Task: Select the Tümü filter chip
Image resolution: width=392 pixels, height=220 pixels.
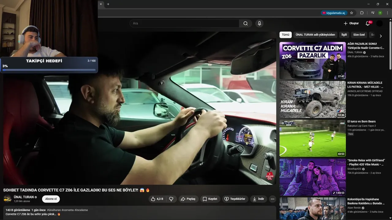Action: (x=285, y=35)
